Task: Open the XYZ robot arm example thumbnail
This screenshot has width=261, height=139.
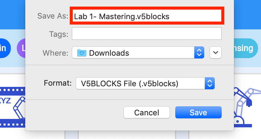Action: (13, 107)
